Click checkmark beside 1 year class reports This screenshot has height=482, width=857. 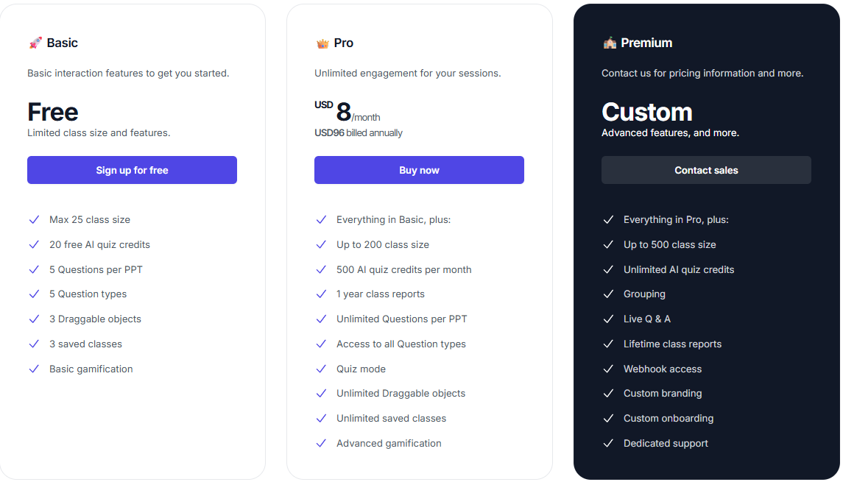coord(321,294)
